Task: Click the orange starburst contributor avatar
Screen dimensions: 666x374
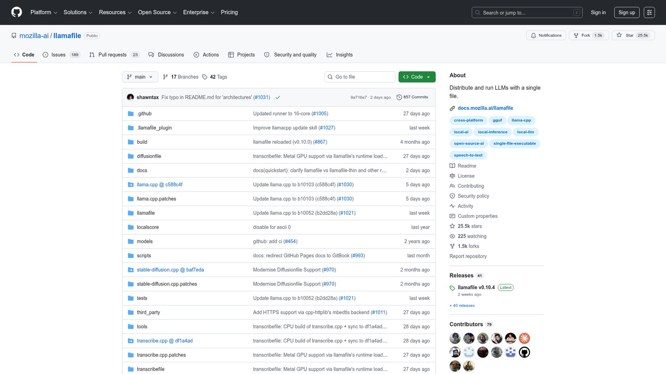Action: coord(524,338)
